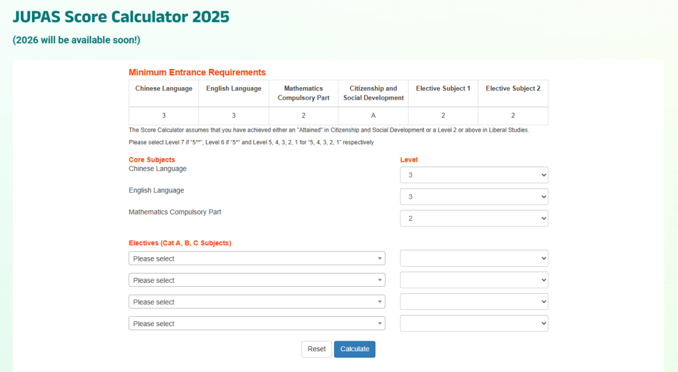678x372 pixels.
Task: Expand the first elective level dropdown
Action: pos(474,258)
